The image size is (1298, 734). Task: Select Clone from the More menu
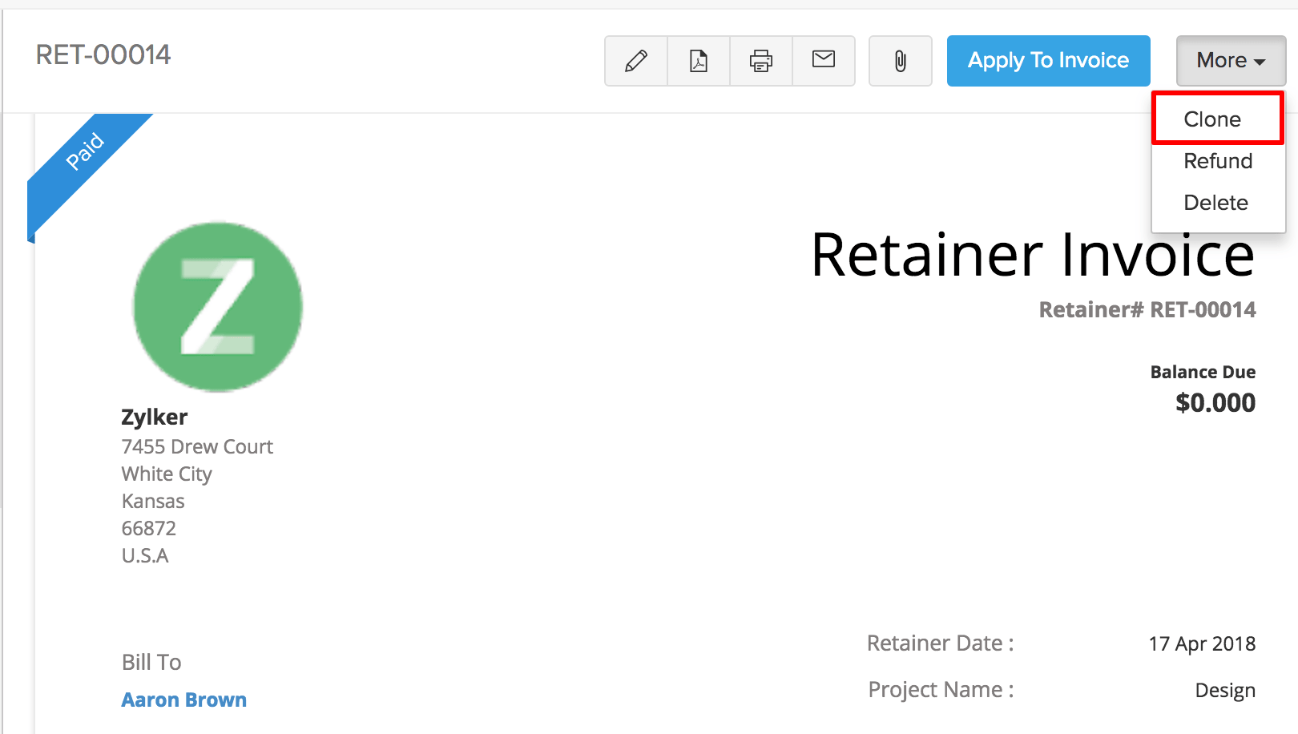pyautogui.click(x=1212, y=119)
